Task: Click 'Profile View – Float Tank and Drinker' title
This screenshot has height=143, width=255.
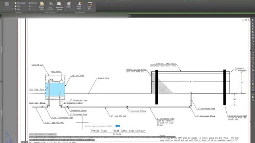Action: 118,131
